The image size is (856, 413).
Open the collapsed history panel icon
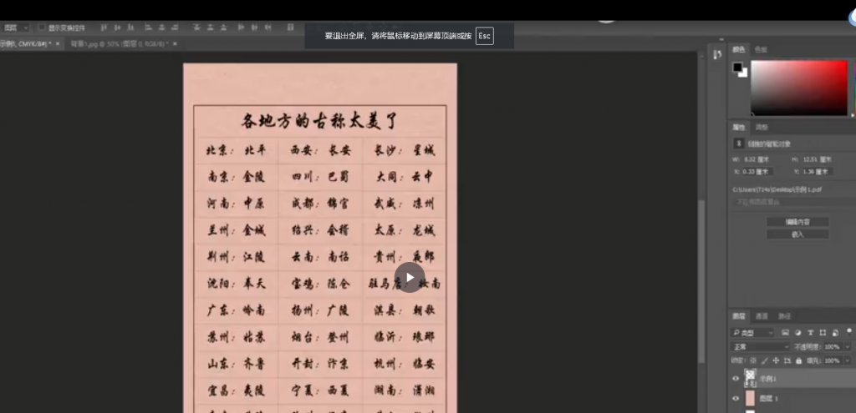(716, 55)
